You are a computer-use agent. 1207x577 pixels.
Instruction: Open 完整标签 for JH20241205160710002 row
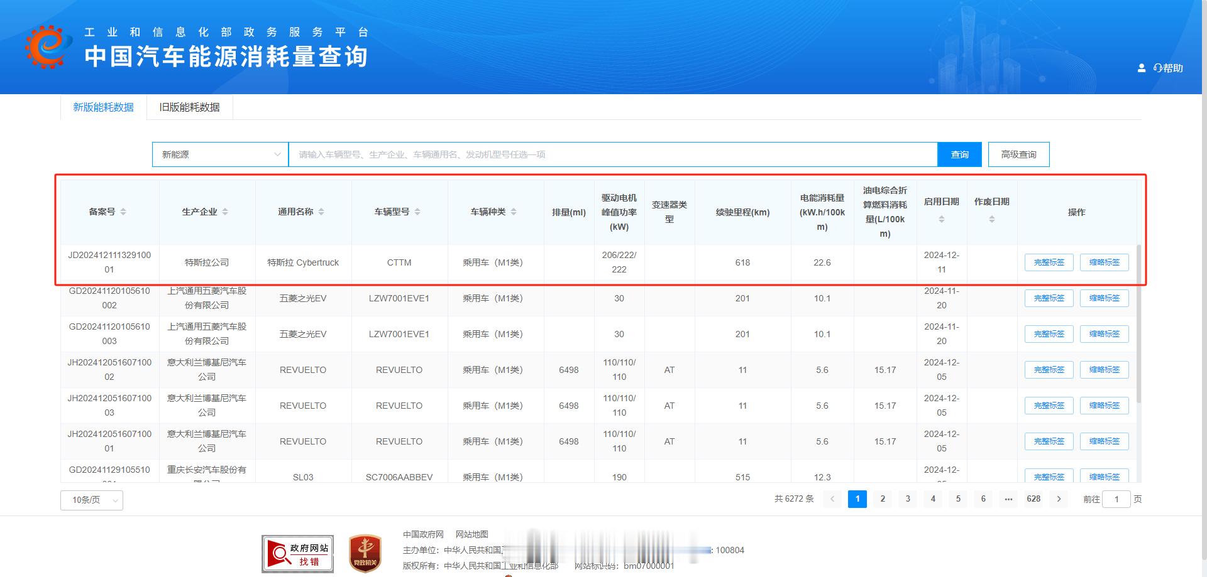(1049, 370)
